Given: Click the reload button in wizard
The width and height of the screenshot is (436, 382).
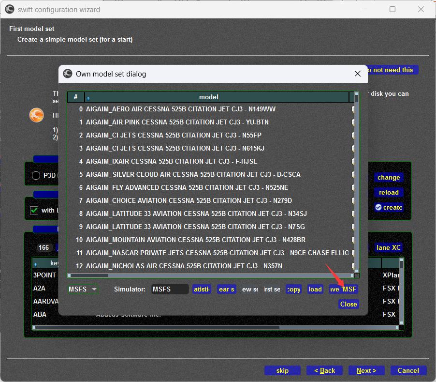Looking at the screenshot, I should coord(389,192).
